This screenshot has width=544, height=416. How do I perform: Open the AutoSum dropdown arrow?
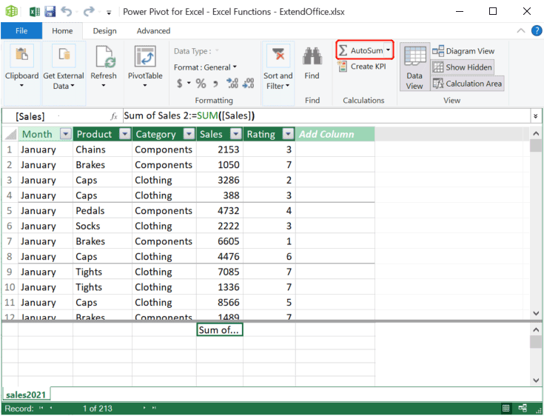tap(389, 50)
